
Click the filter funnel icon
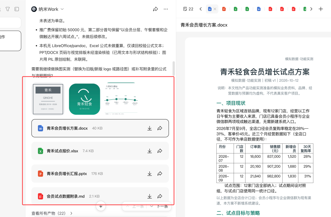coord(8,9)
